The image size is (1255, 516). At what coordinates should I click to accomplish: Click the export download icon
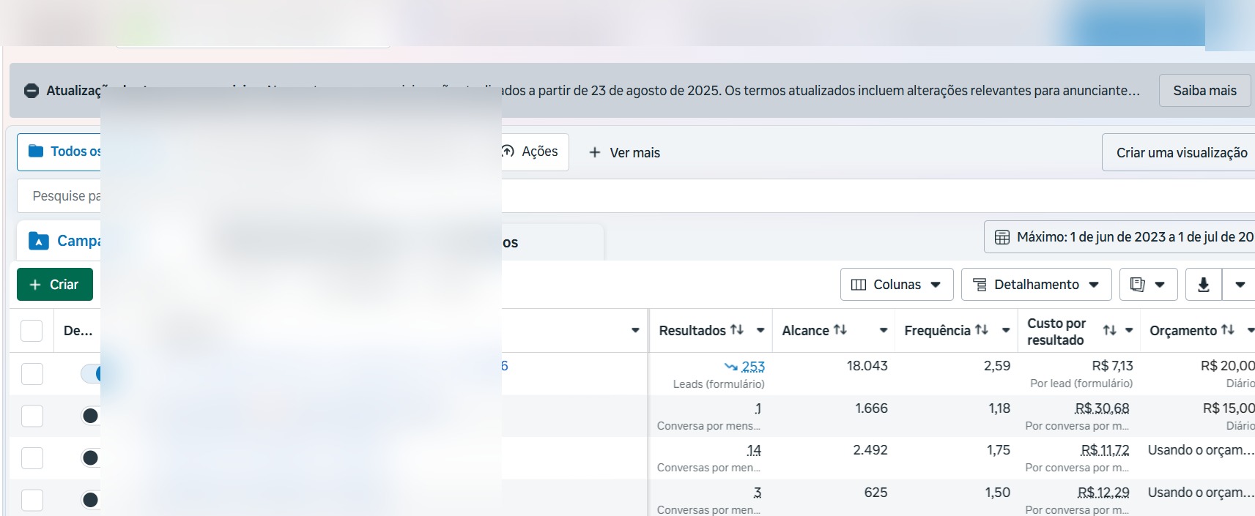(x=1204, y=285)
